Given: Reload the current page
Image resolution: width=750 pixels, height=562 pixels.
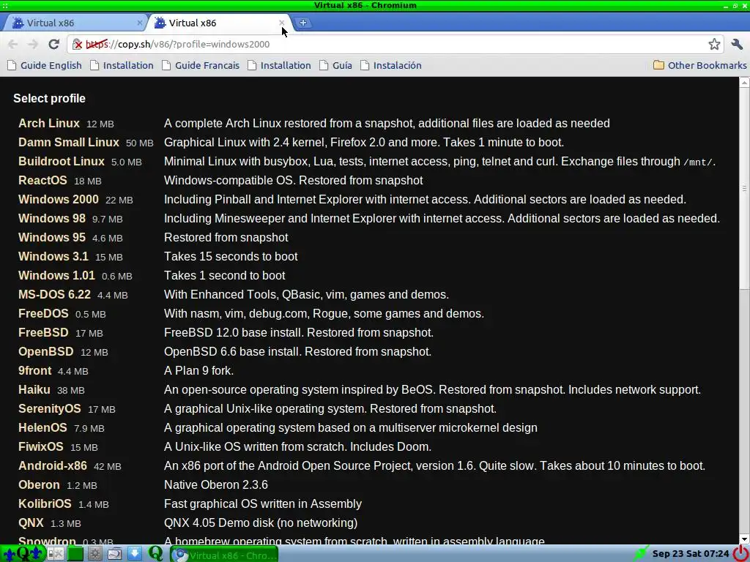Looking at the screenshot, I should 53,45.
